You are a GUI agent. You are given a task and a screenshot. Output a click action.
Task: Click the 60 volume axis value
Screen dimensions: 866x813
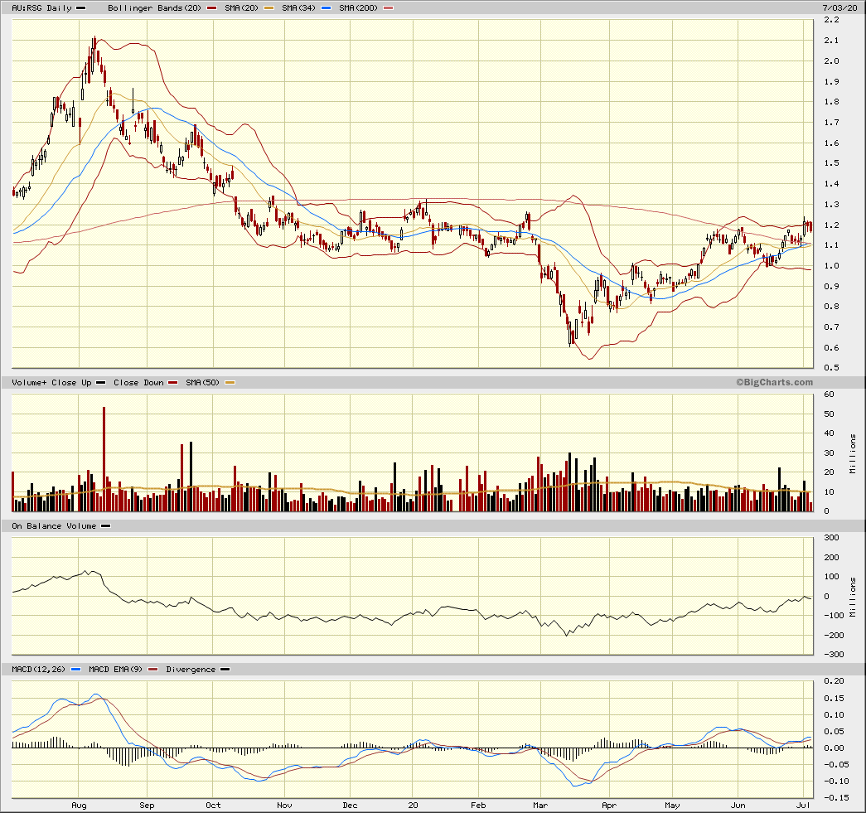pyautogui.click(x=829, y=394)
